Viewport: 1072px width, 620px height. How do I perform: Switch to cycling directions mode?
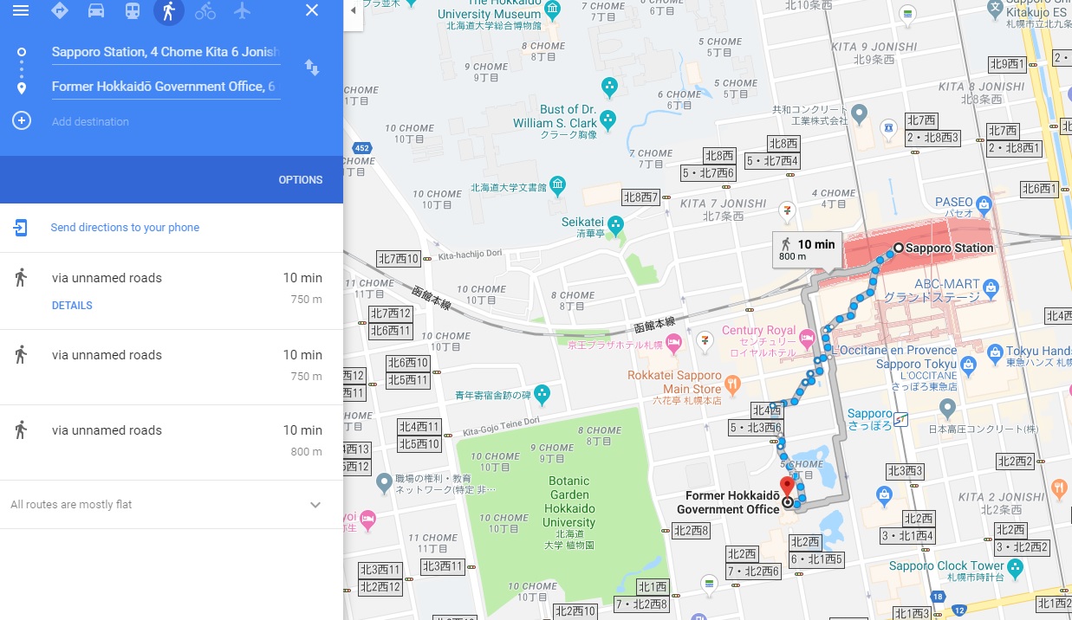[x=205, y=10]
